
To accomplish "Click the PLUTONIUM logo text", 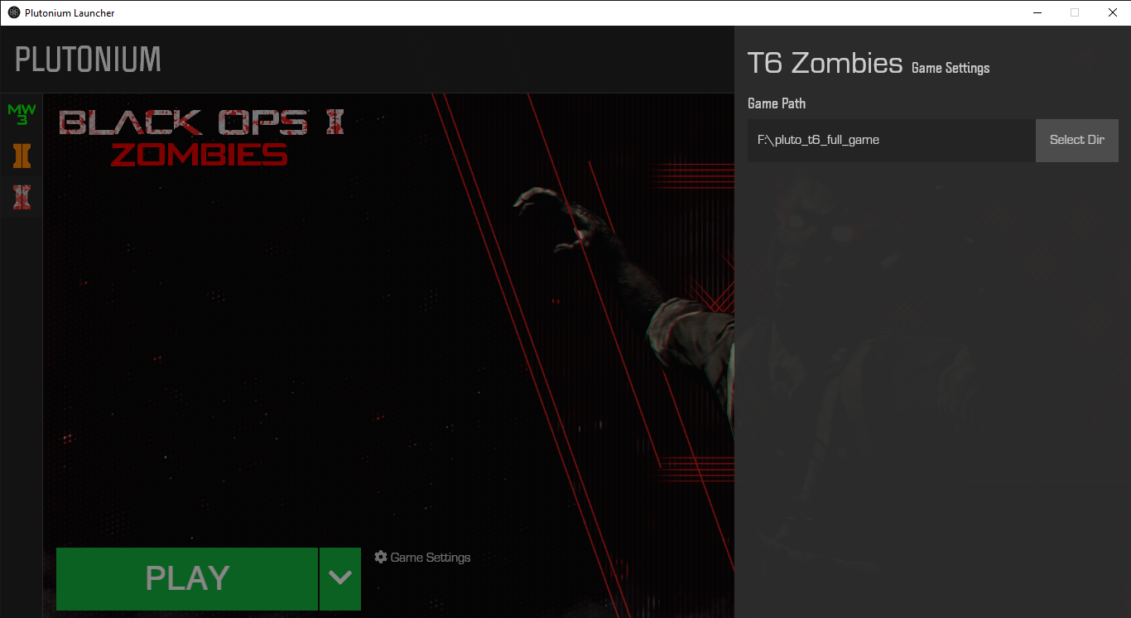I will tap(88, 60).
